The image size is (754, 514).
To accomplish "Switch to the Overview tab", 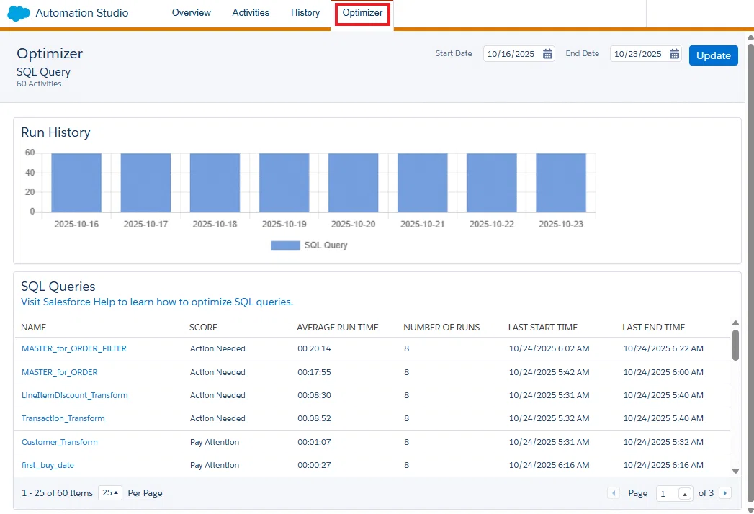I will (x=192, y=12).
